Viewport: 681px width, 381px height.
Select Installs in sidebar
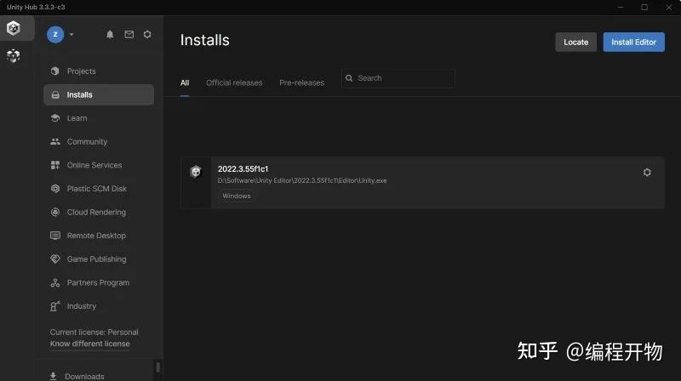point(99,94)
